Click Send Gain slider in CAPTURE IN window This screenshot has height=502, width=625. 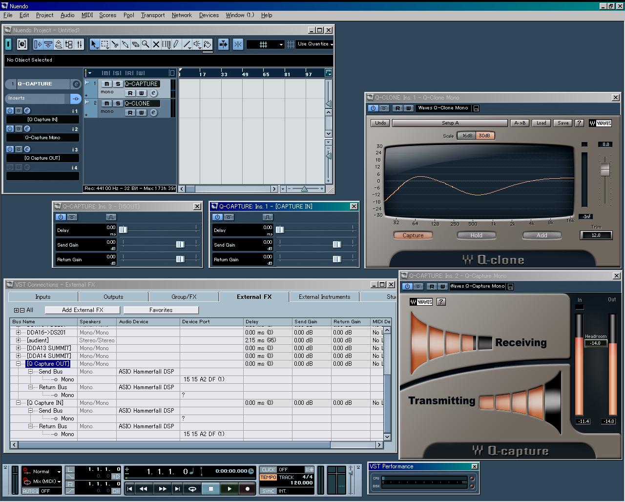tap(336, 245)
